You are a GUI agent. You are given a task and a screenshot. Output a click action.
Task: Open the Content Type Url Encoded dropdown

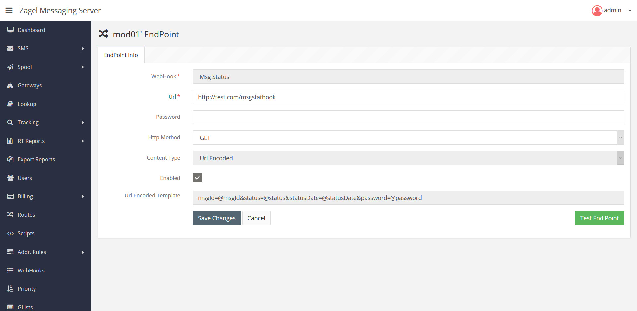coord(408,158)
